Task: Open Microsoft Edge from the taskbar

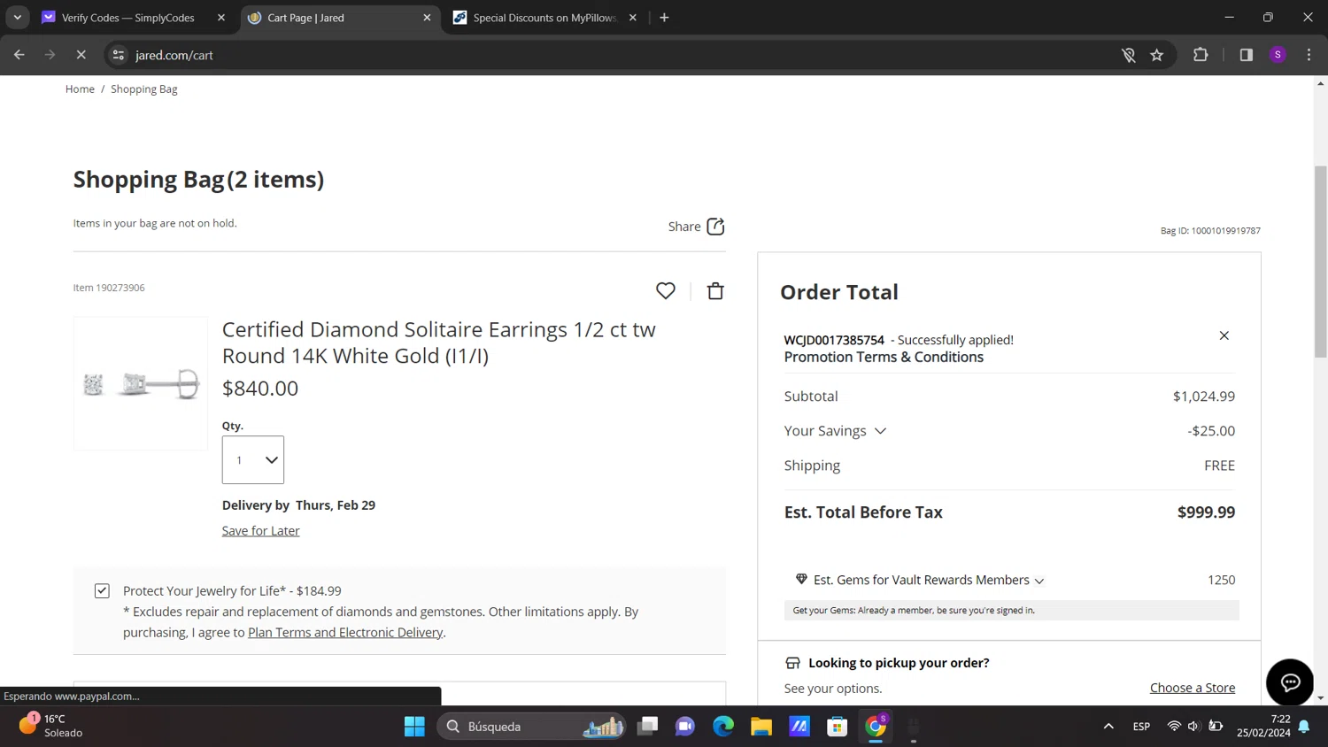Action: click(723, 727)
